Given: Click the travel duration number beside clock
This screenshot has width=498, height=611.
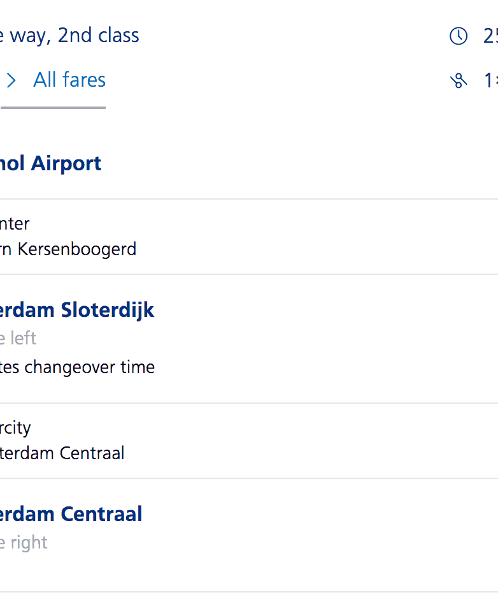Looking at the screenshot, I should [490, 36].
